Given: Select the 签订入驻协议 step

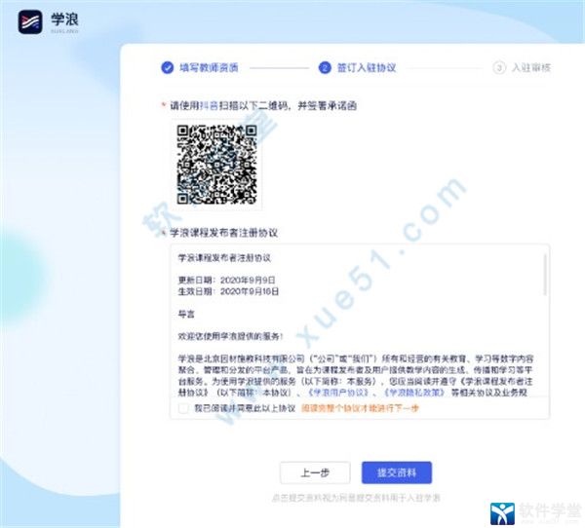Looking at the screenshot, I should point(367,67).
